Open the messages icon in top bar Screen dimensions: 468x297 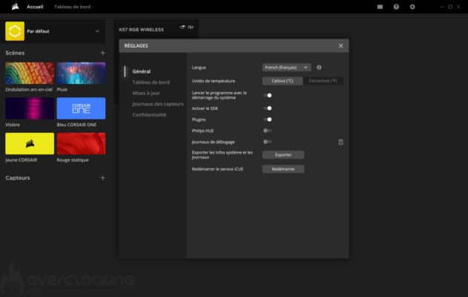click(380, 7)
